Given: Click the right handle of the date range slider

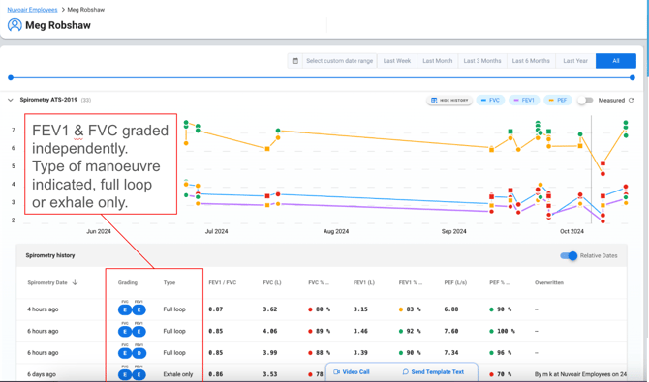Looking at the screenshot, I should pos(632,77).
